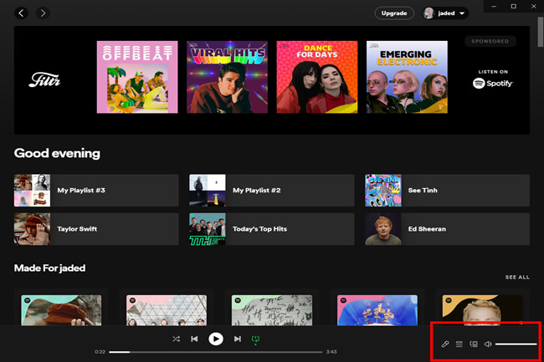
Task: Go back with the left arrow button
Action: click(21, 13)
